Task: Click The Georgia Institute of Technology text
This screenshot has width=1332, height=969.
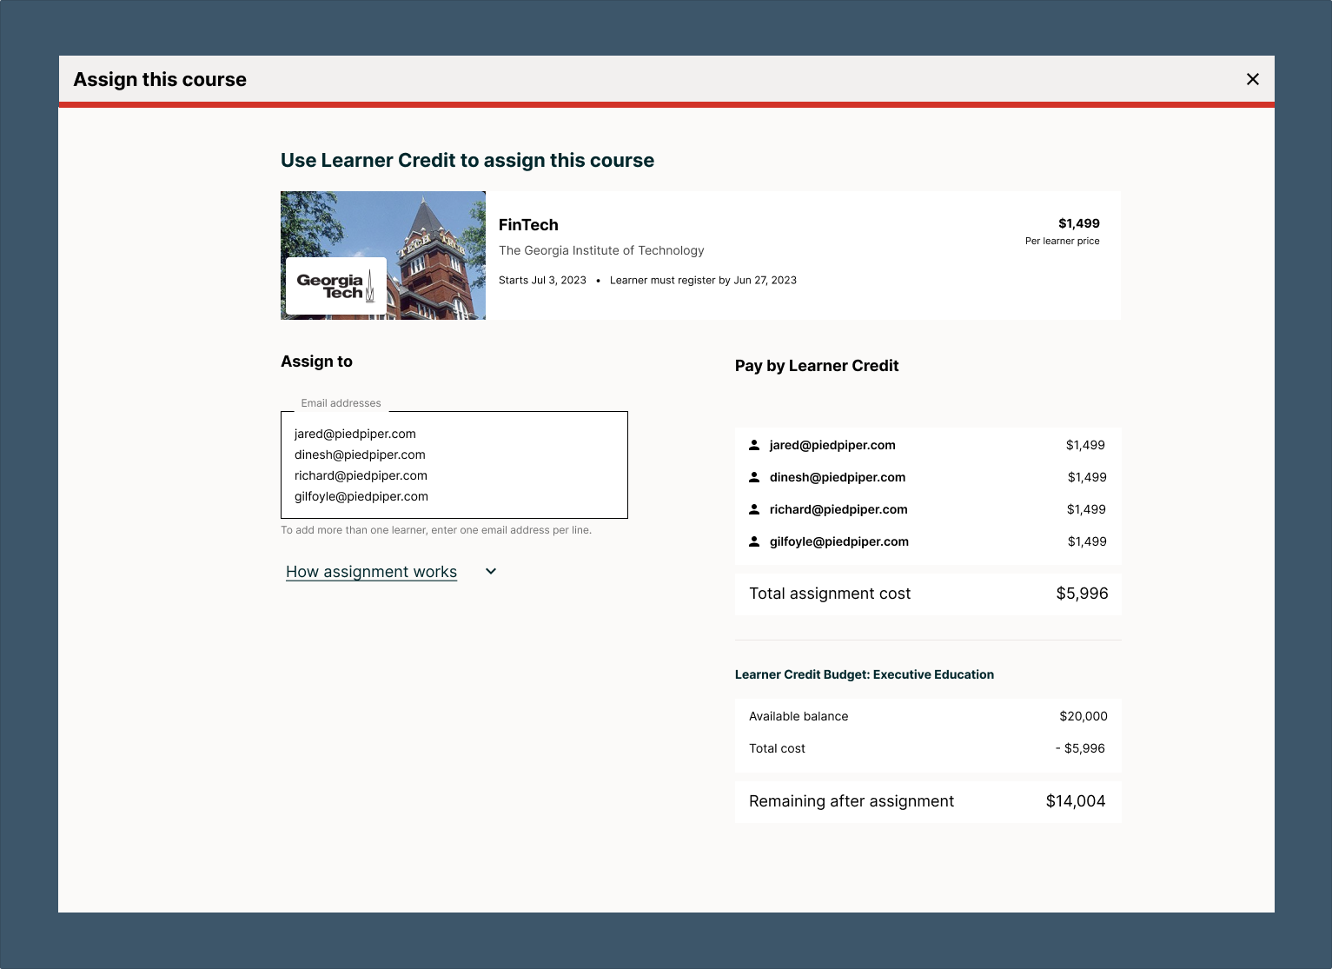Action: pos(601,250)
